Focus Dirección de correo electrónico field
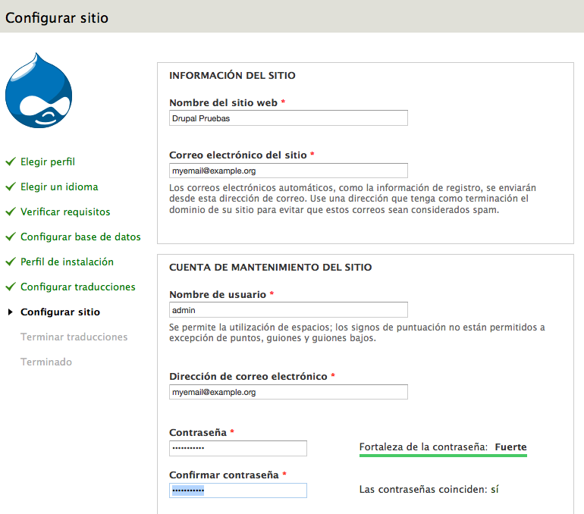This screenshot has width=584, height=514. [288, 392]
